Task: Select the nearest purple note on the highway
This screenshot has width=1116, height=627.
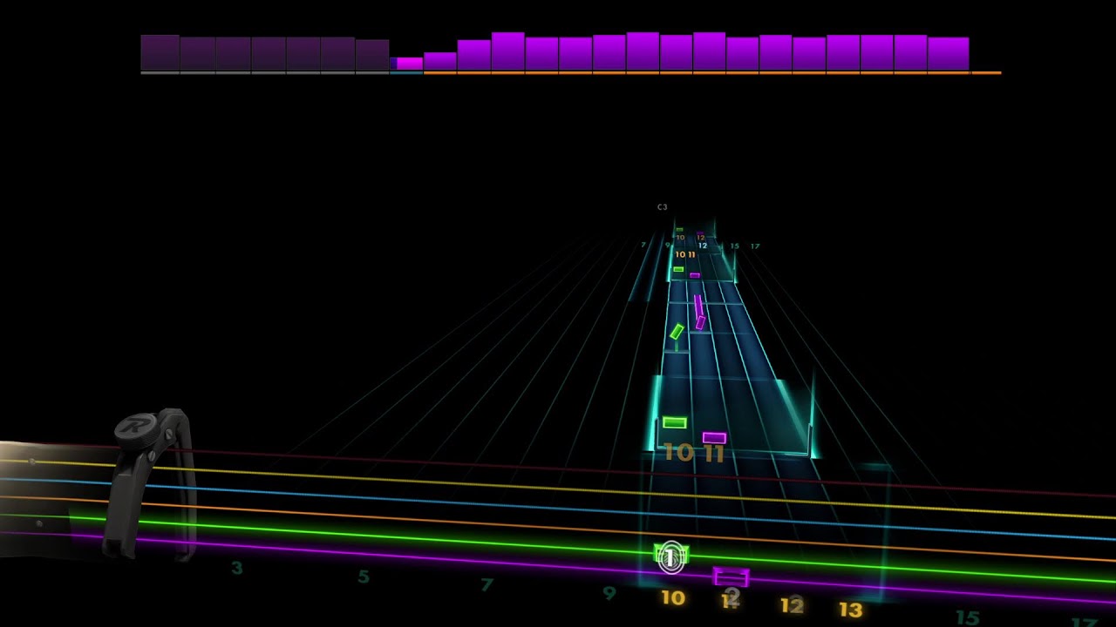Action: [x=714, y=438]
